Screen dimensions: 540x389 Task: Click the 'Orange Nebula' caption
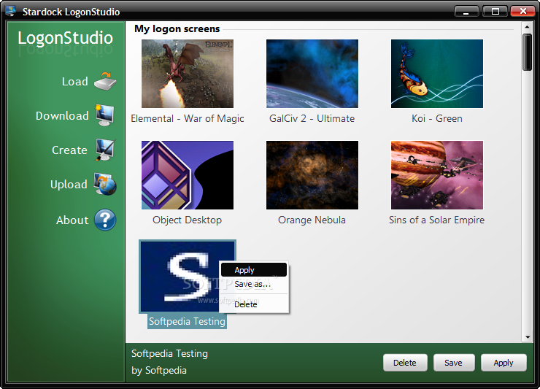tap(312, 220)
